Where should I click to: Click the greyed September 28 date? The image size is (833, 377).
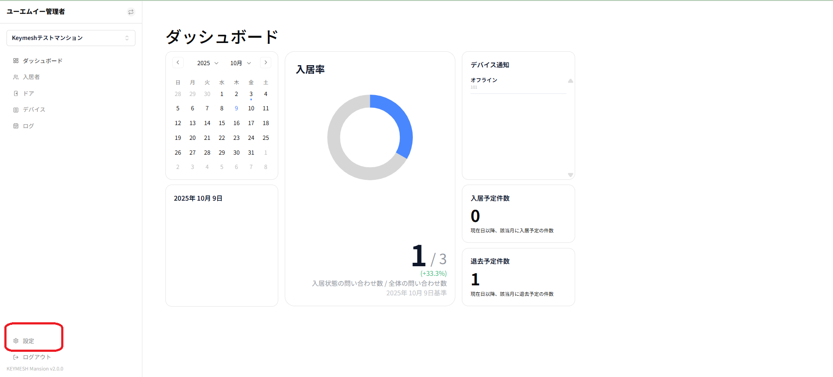pos(178,94)
